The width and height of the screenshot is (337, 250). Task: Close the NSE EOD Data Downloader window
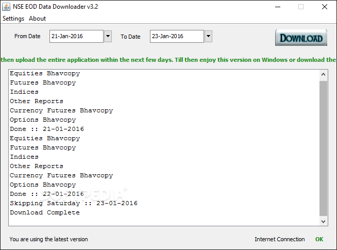[325, 7]
